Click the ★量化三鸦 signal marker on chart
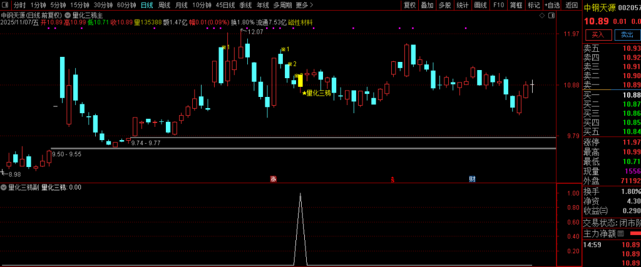This screenshot has height=267, width=641. (316, 93)
